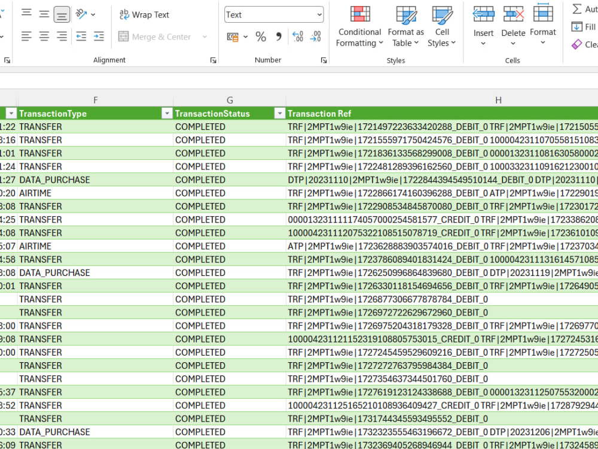Apply Percent Style number formatting

click(261, 37)
